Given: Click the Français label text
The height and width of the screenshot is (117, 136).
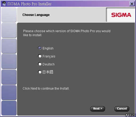Looking at the screenshot, I should (x=49, y=56).
